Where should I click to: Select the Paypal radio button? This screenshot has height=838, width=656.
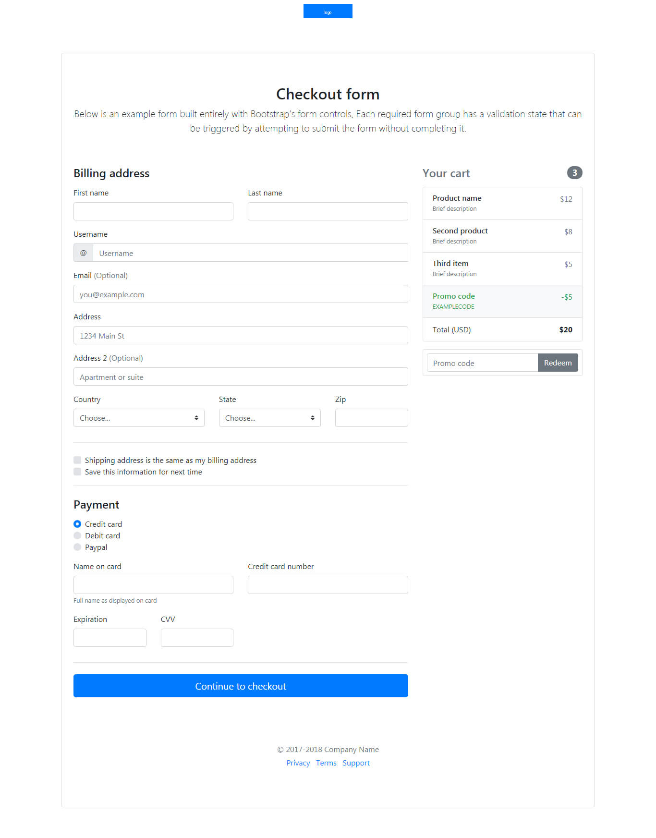pos(77,547)
